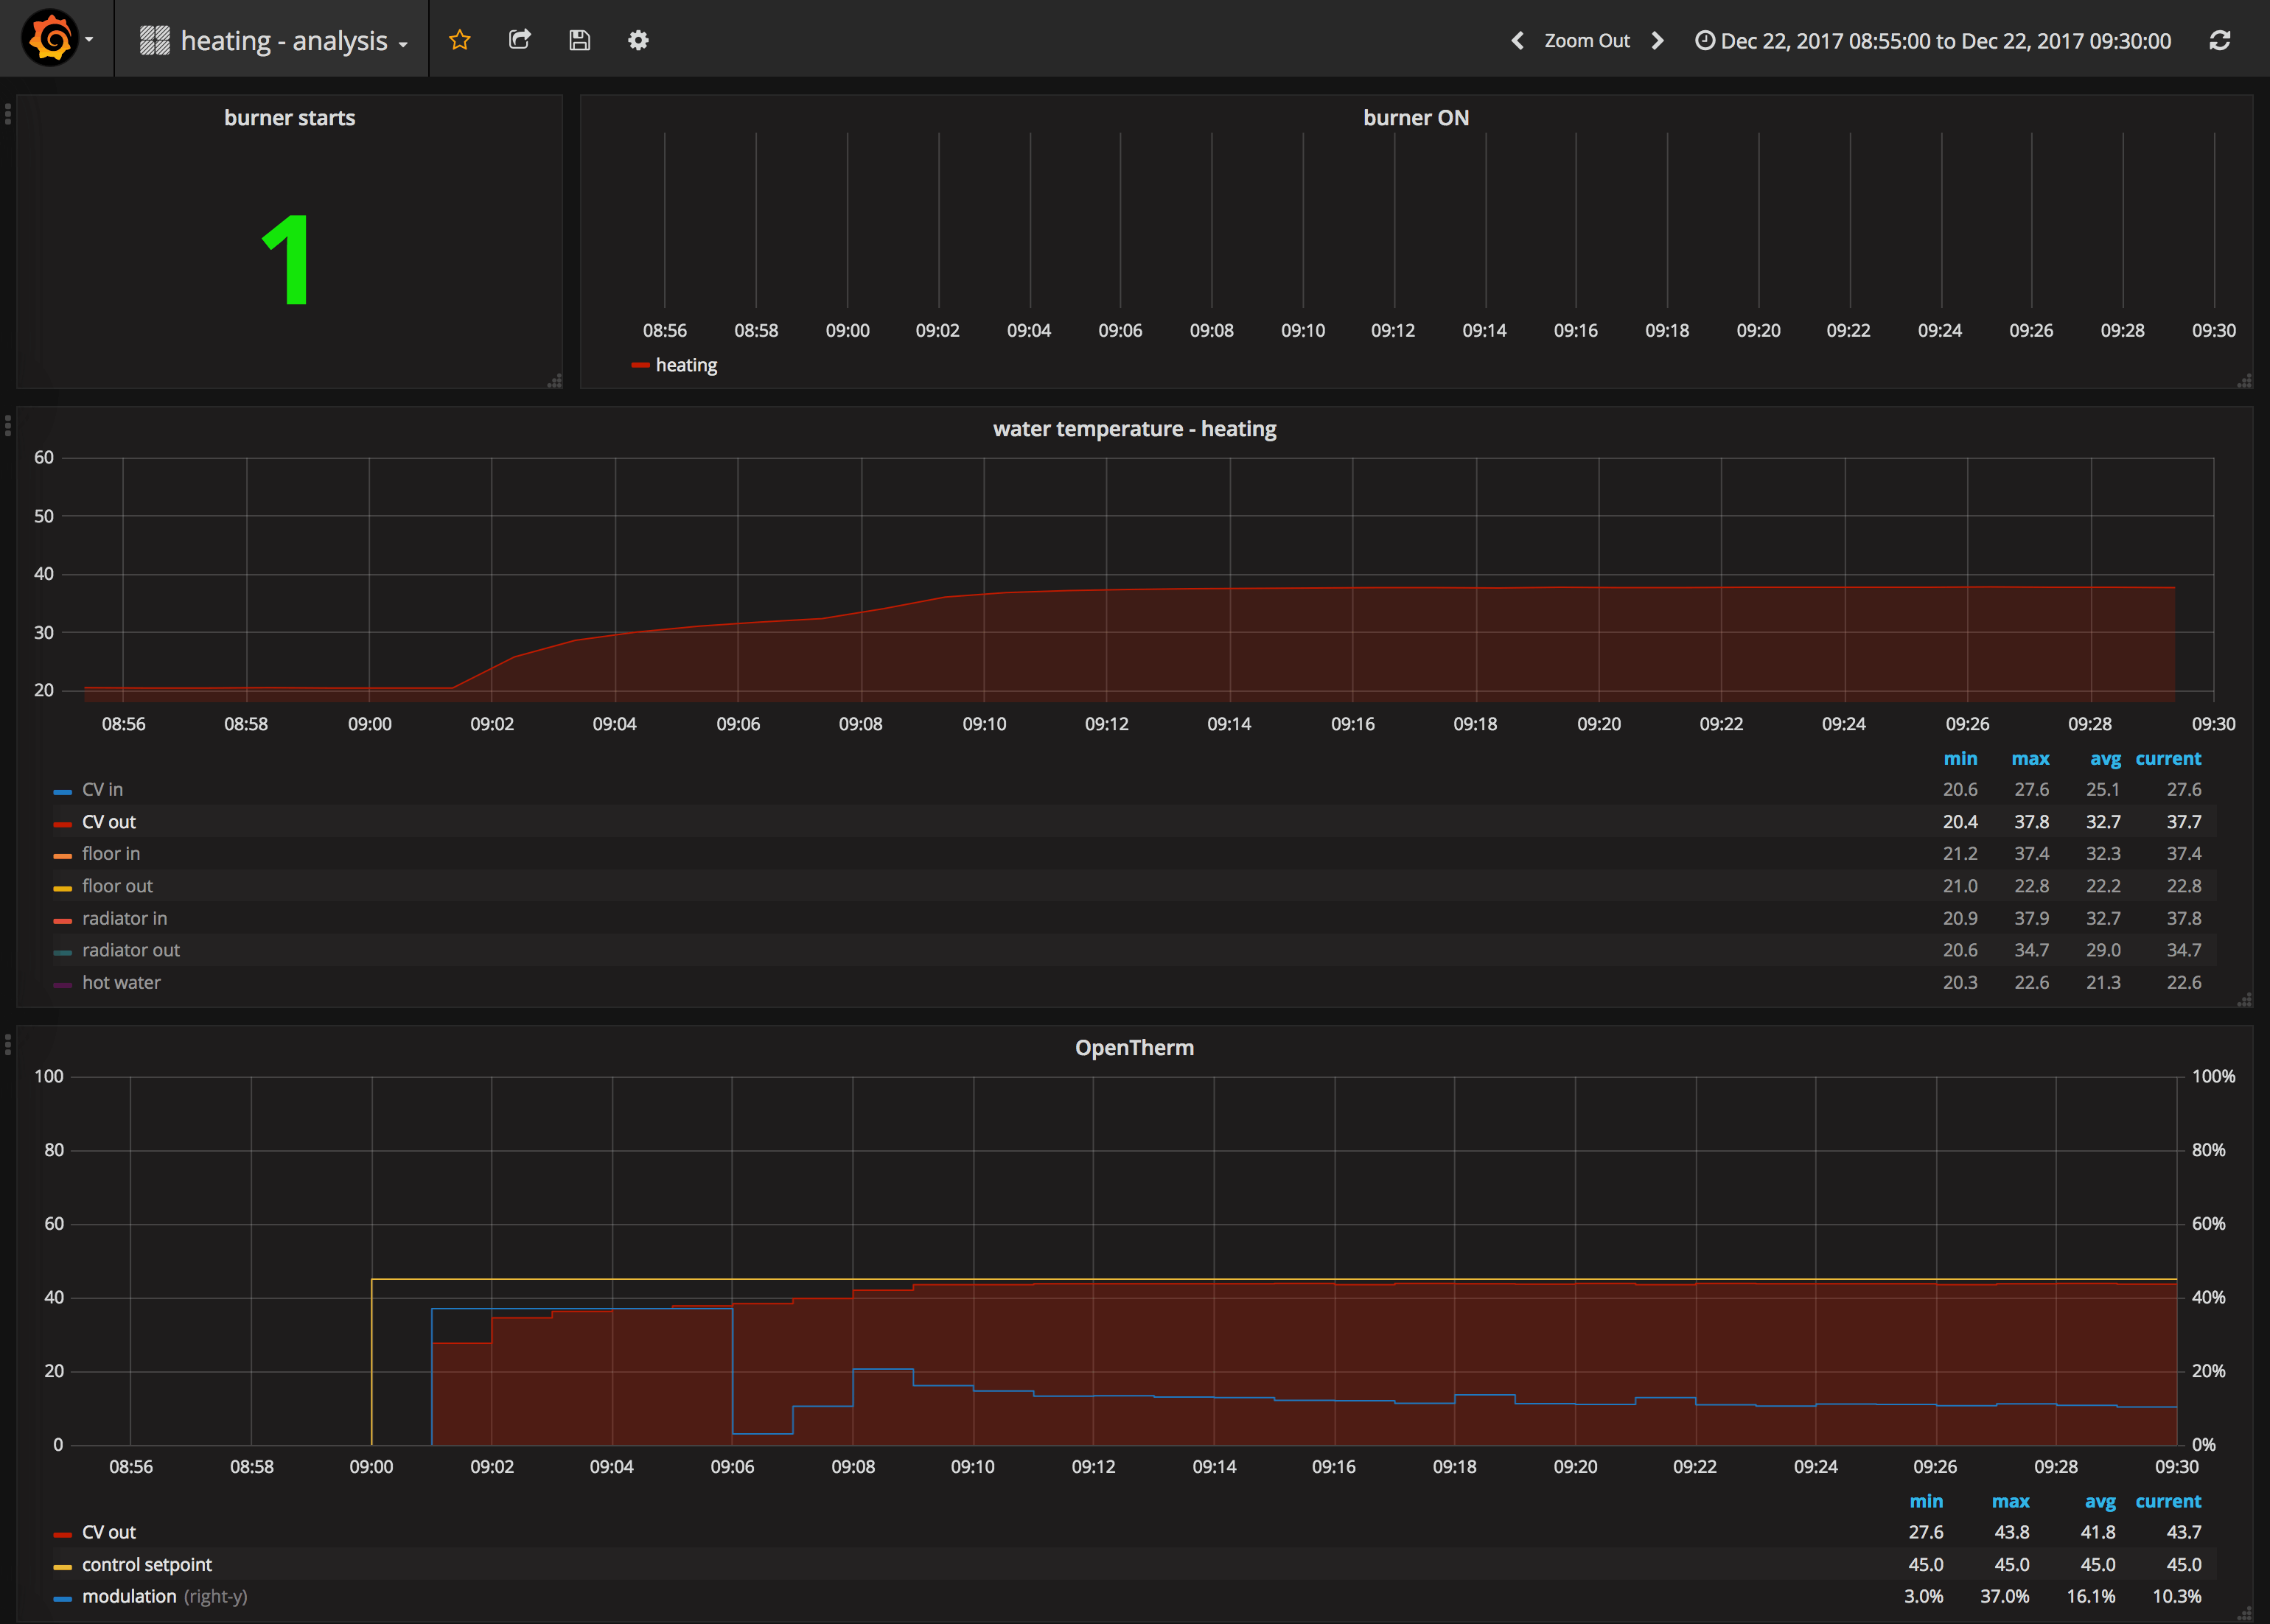Click the share dashboard icon
This screenshot has width=2270, height=1624.
[519, 40]
